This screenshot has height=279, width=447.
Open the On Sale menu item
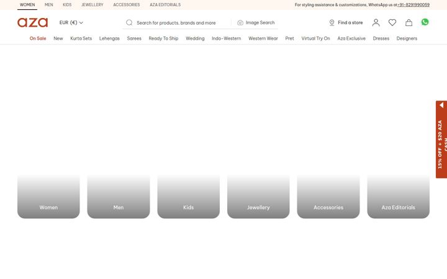[x=38, y=38]
